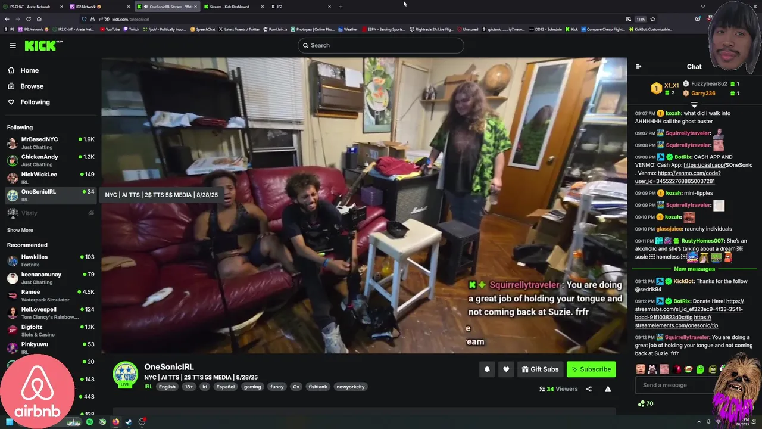Click the OneSonicIRL channel avatar
The image size is (762, 429).
tap(125, 375)
